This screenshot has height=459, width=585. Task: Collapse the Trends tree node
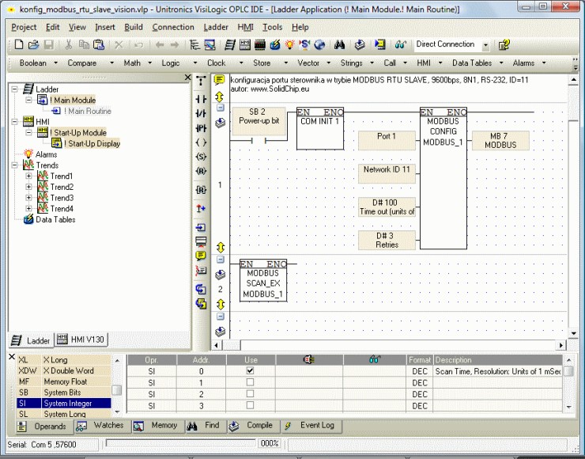(14, 165)
